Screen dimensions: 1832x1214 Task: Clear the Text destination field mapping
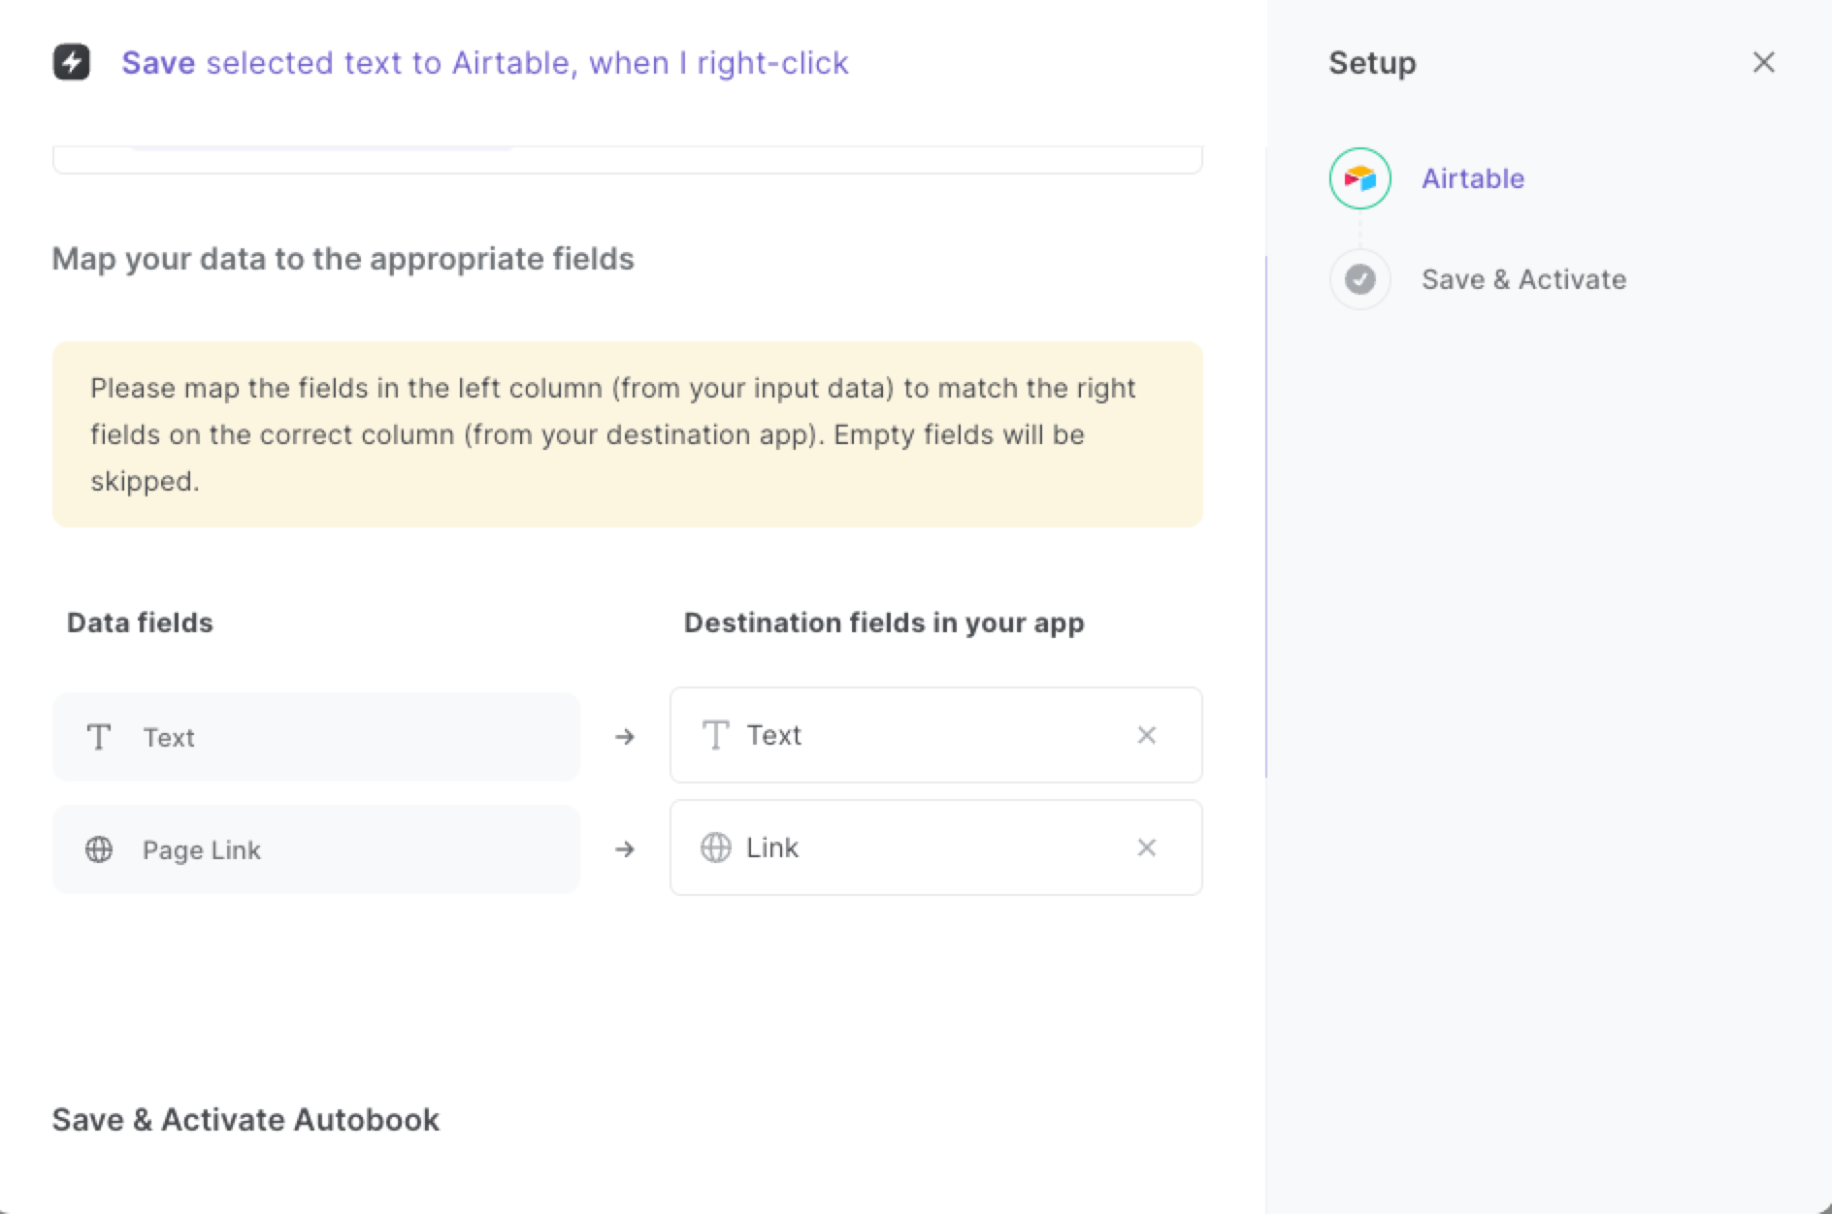1146,735
